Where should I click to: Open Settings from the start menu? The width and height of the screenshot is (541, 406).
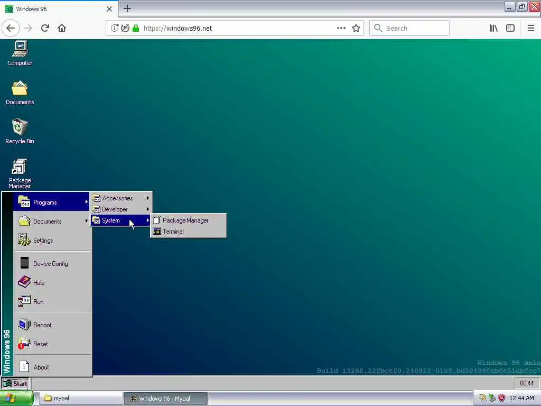point(51,241)
